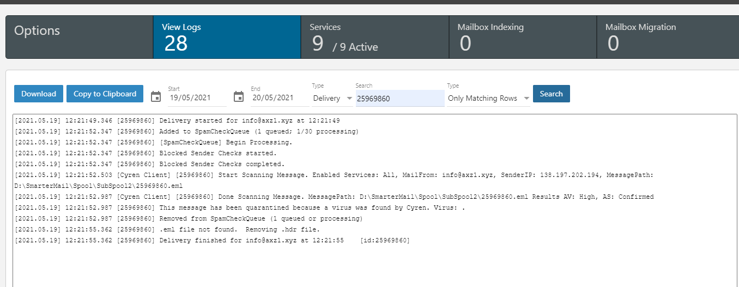
Task: Switch to the Options tab
Action: click(x=79, y=37)
